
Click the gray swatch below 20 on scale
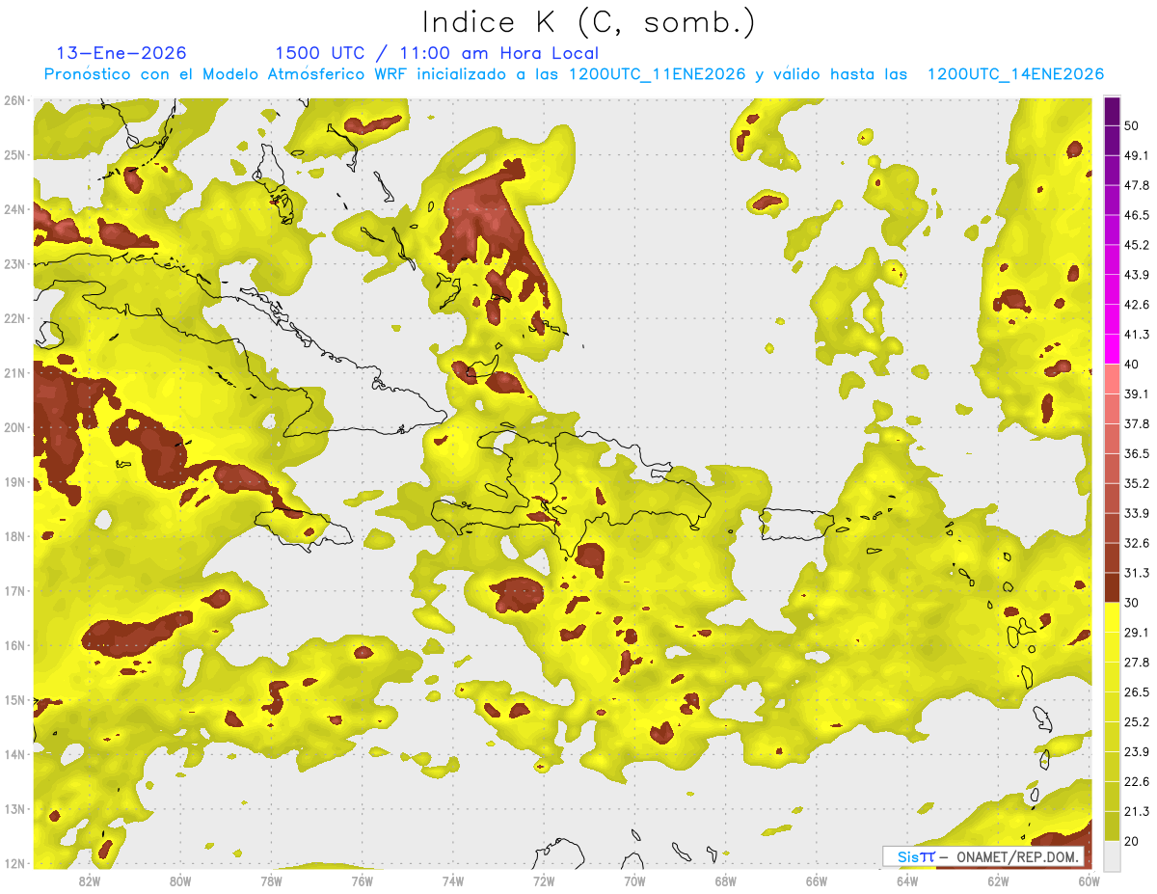pos(1112,854)
